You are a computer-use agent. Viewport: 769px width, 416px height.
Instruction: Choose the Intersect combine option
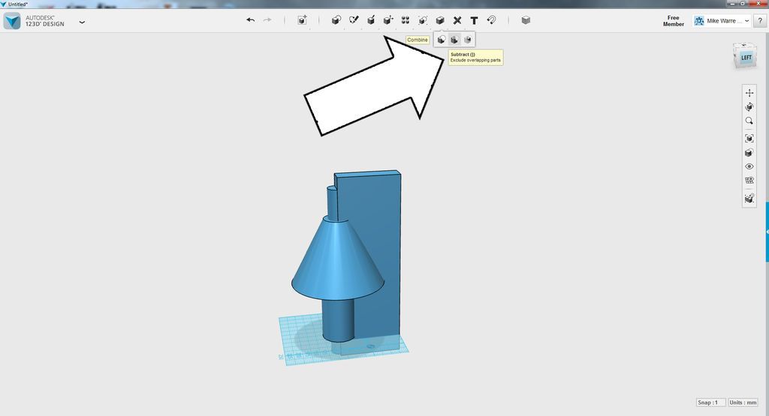tap(467, 40)
